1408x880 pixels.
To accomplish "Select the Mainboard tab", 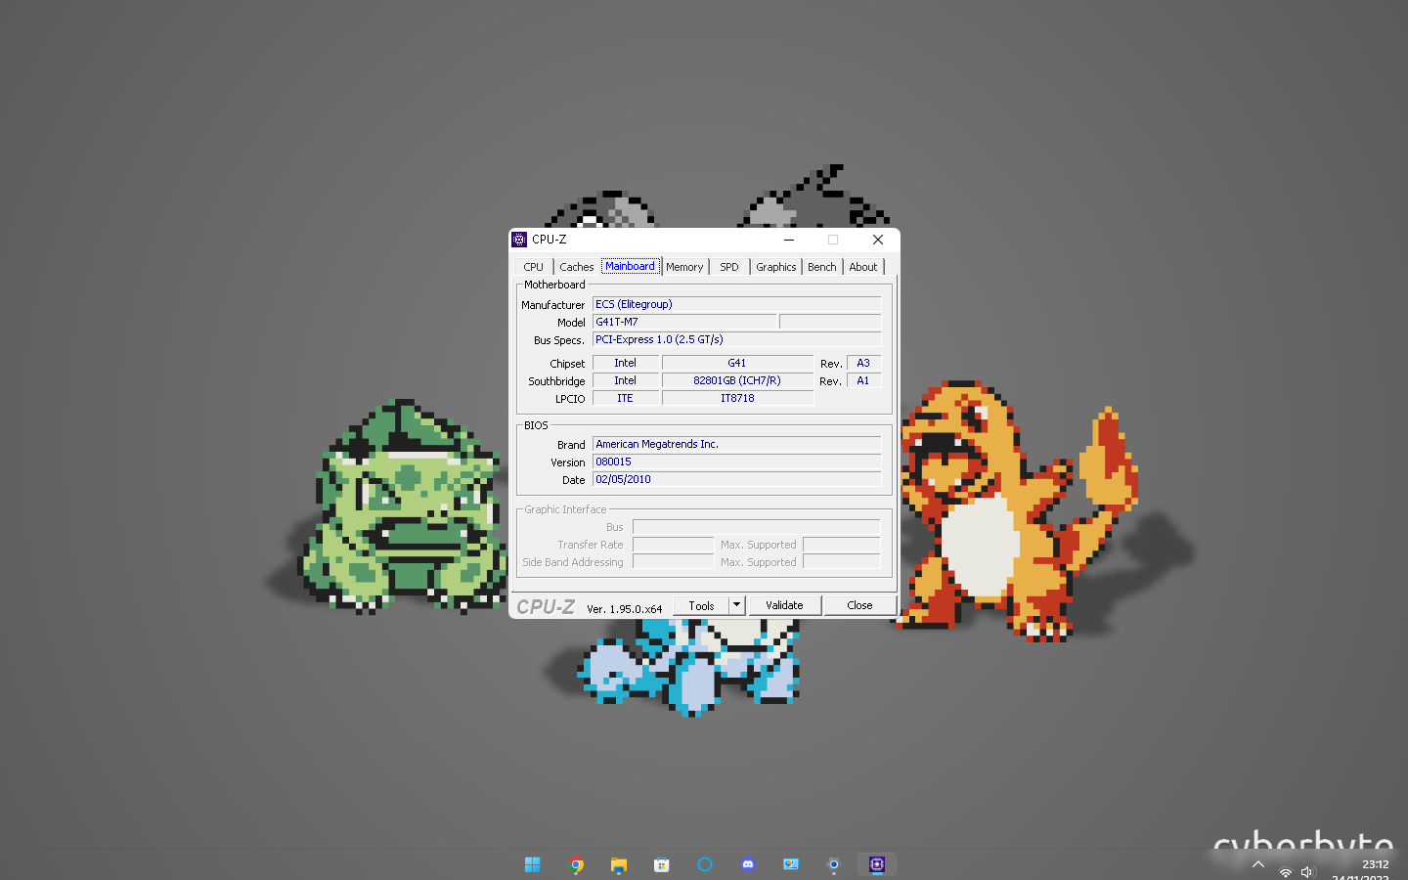I will pos(630,266).
